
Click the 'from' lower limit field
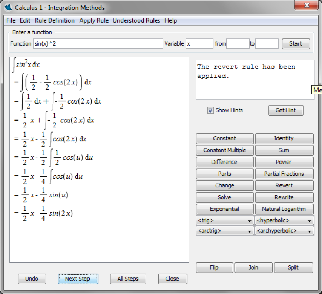pos(238,43)
